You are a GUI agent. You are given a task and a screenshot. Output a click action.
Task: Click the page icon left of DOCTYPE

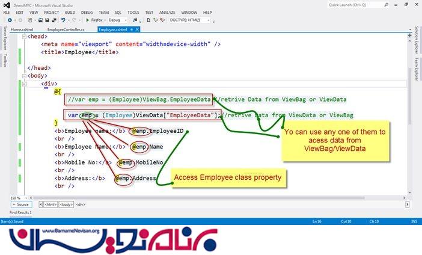pos(148,20)
